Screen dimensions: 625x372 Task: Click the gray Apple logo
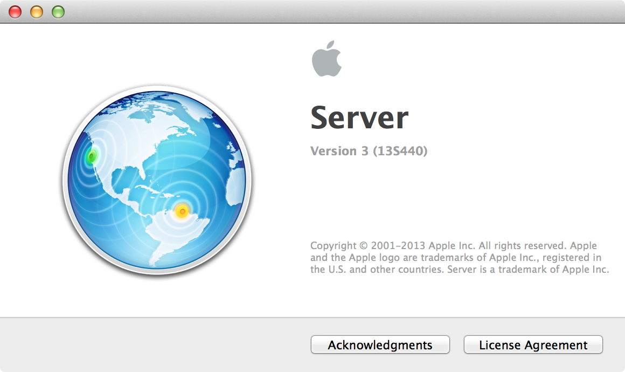pos(327,58)
